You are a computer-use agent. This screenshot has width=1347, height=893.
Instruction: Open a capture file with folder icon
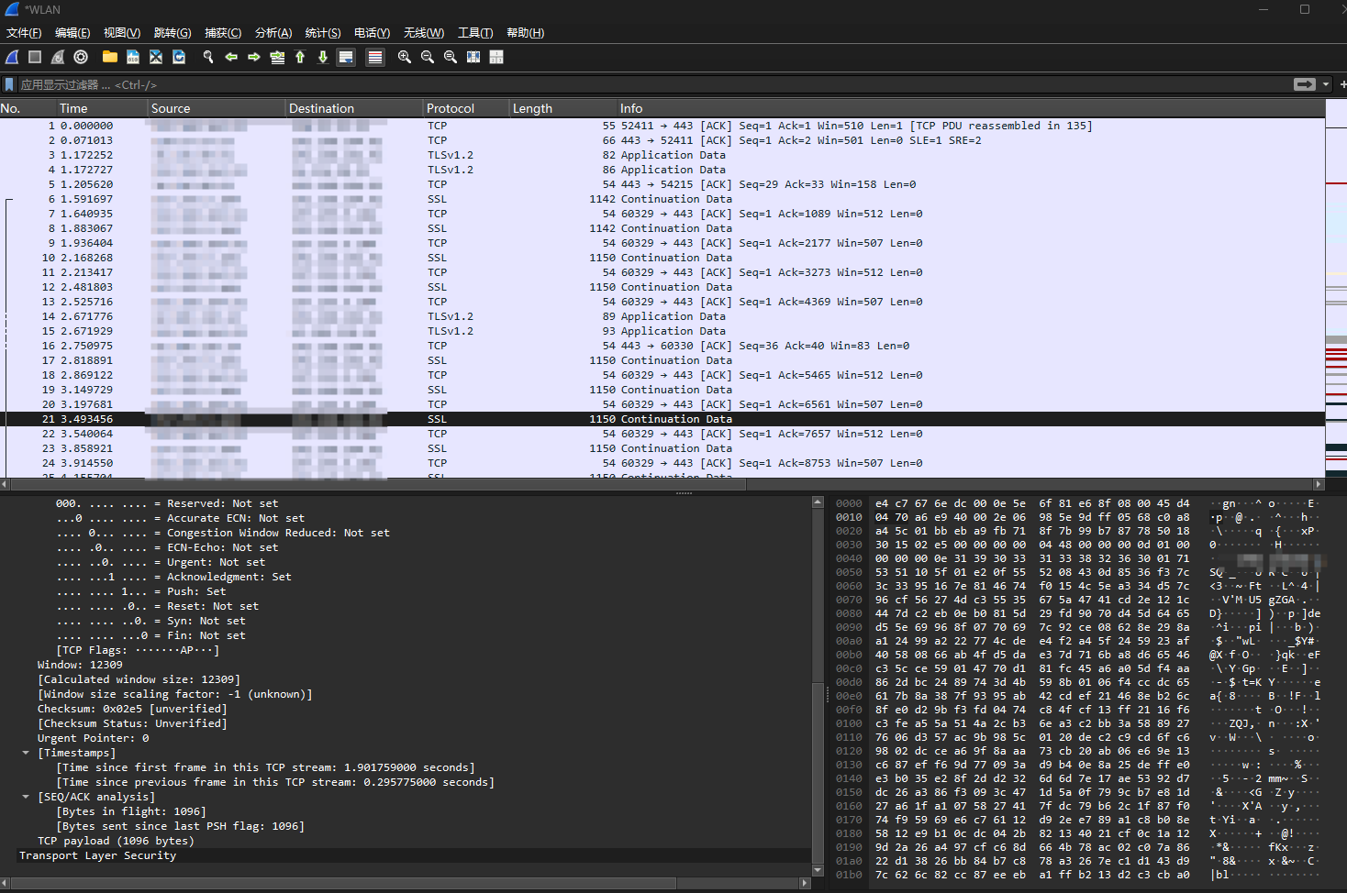tap(110, 57)
